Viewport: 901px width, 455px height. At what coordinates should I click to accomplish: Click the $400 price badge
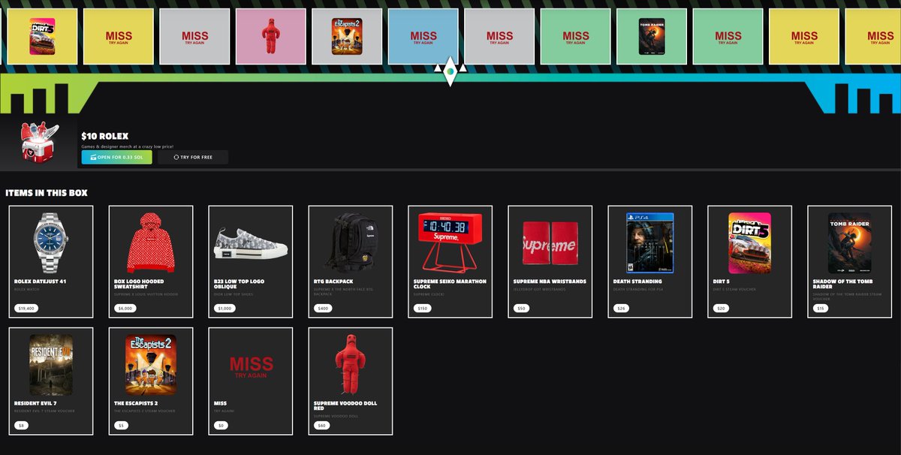tap(324, 309)
